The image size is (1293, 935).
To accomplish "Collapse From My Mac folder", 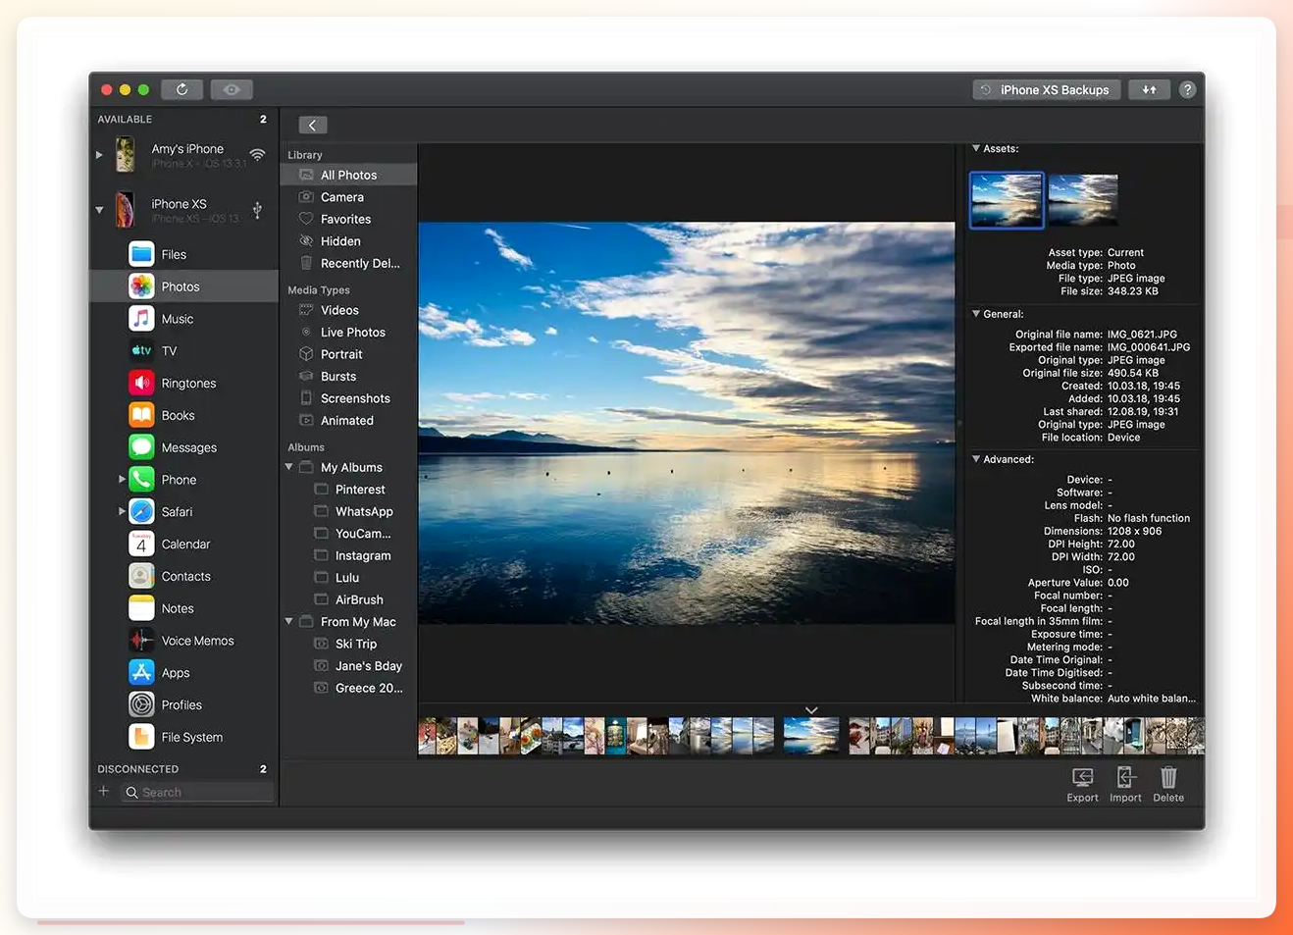I will (289, 621).
